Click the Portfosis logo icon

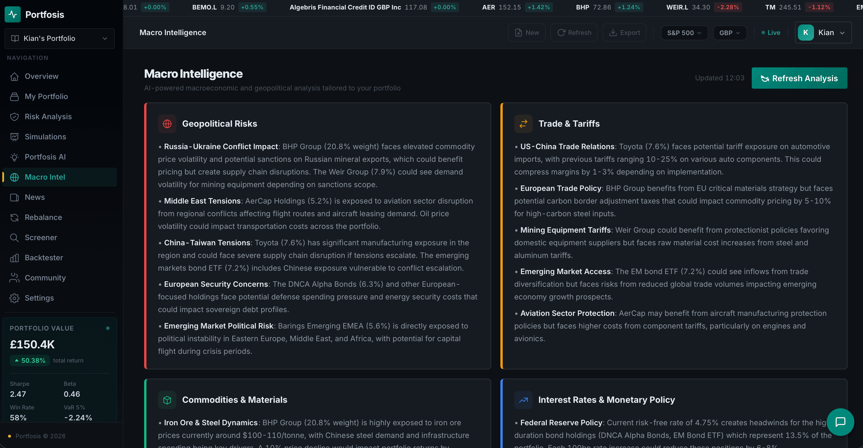pyautogui.click(x=13, y=14)
